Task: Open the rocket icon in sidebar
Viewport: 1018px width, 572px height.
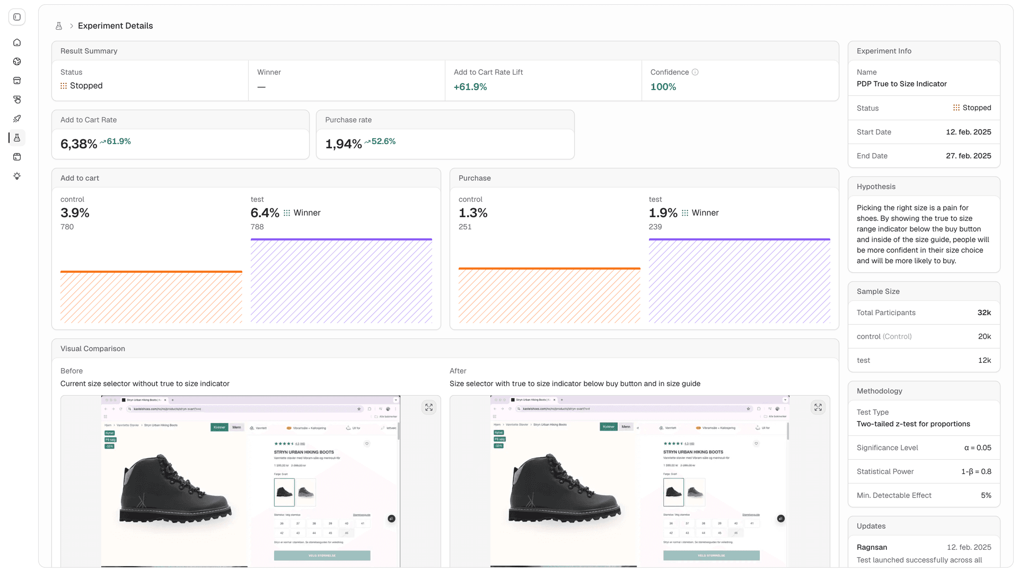Action: tap(17, 119)
